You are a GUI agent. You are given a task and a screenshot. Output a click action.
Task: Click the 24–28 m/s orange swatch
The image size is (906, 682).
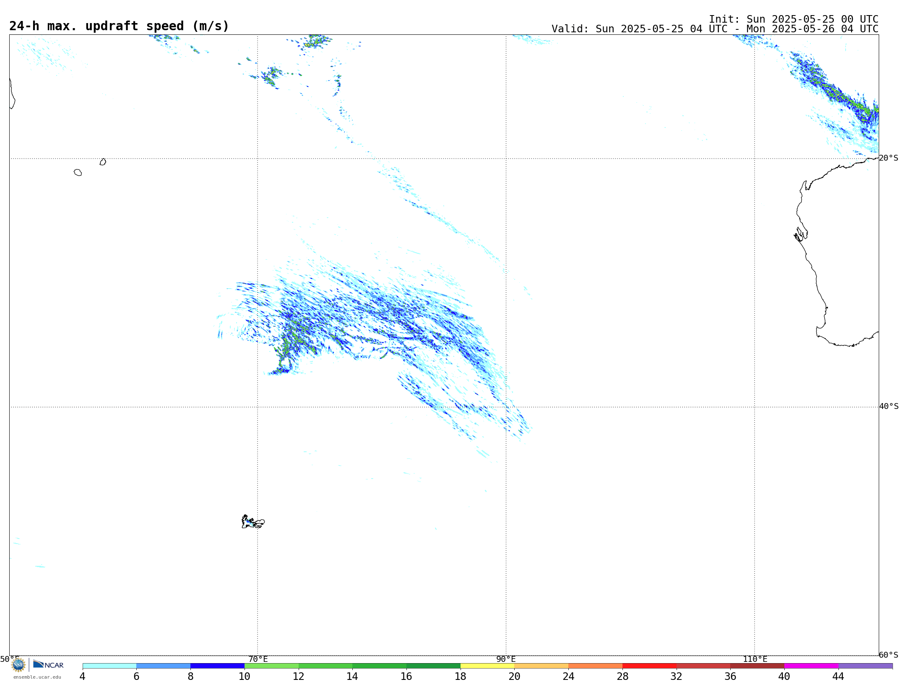596,666
